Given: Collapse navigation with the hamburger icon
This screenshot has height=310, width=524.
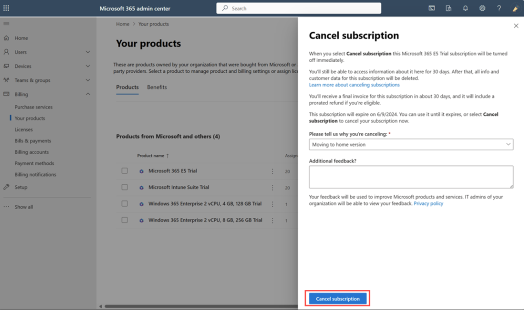Looking at the screenshot, I should click(6, 23).
